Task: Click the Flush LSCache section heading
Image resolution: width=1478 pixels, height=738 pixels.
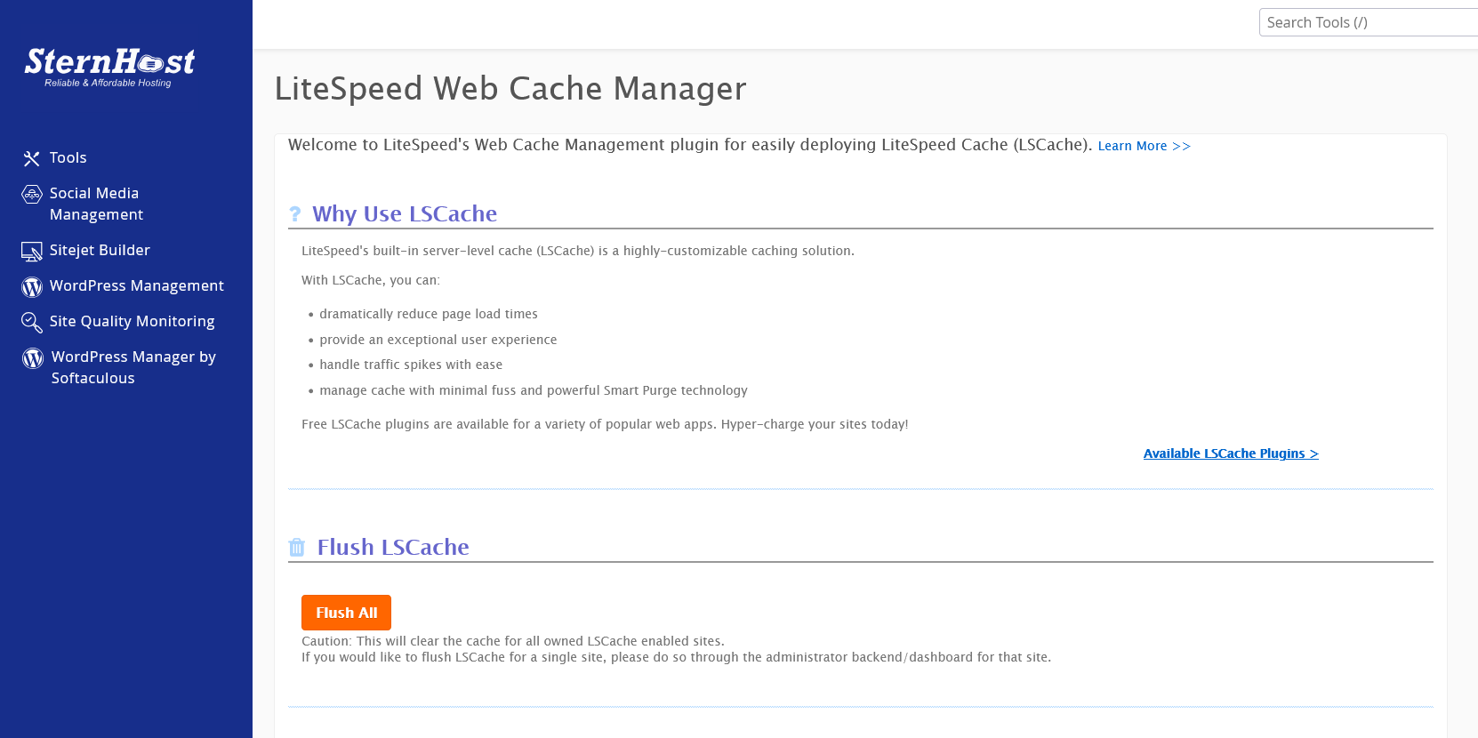Action: pos(393,547)
